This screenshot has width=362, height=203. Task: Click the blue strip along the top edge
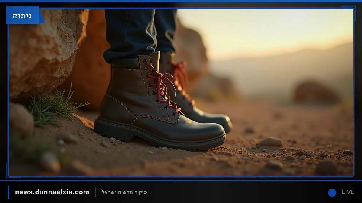click(x=181, y=1)
